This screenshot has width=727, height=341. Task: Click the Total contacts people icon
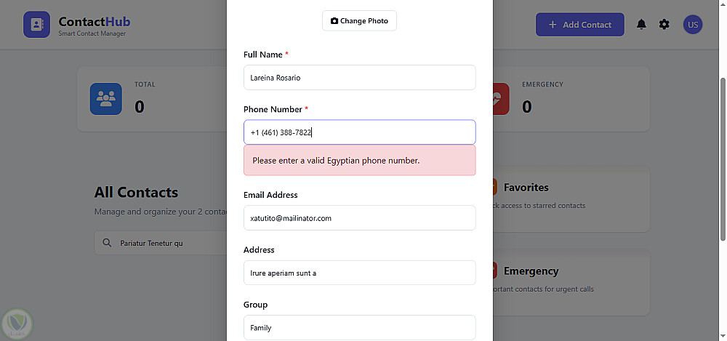105,99
